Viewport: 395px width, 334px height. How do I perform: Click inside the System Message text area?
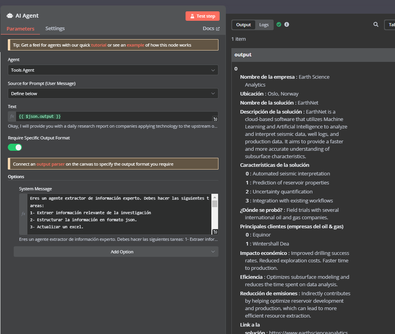pyautogui.click(x=119, y=214)
